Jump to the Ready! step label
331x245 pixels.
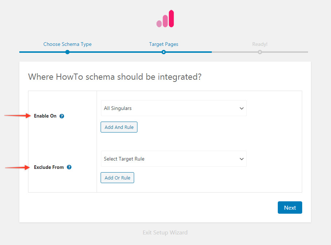click(x=260, y=44)
